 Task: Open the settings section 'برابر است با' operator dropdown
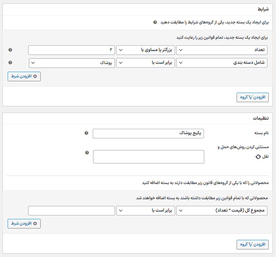145,211
